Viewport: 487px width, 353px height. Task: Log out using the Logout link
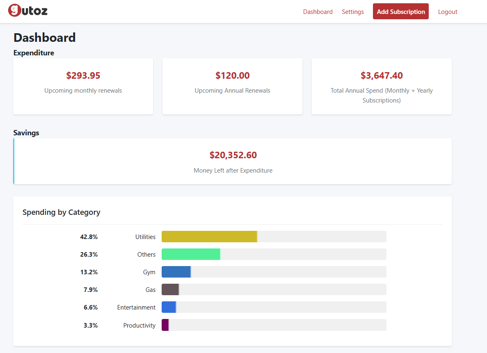pos(447,12)
